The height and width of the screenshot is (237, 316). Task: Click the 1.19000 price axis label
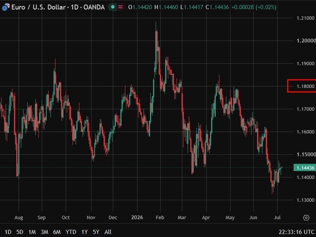point(305,64)
